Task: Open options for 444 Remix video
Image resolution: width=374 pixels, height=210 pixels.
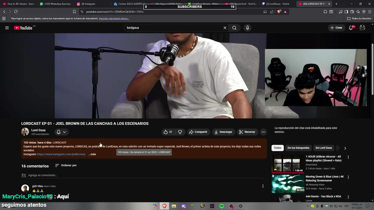Action: click(x=348, y=197)
